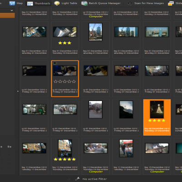Select the highlighted Christmas tree thumbnail
This screenshot has height=182, width=182.
click(x=157, y=109)
